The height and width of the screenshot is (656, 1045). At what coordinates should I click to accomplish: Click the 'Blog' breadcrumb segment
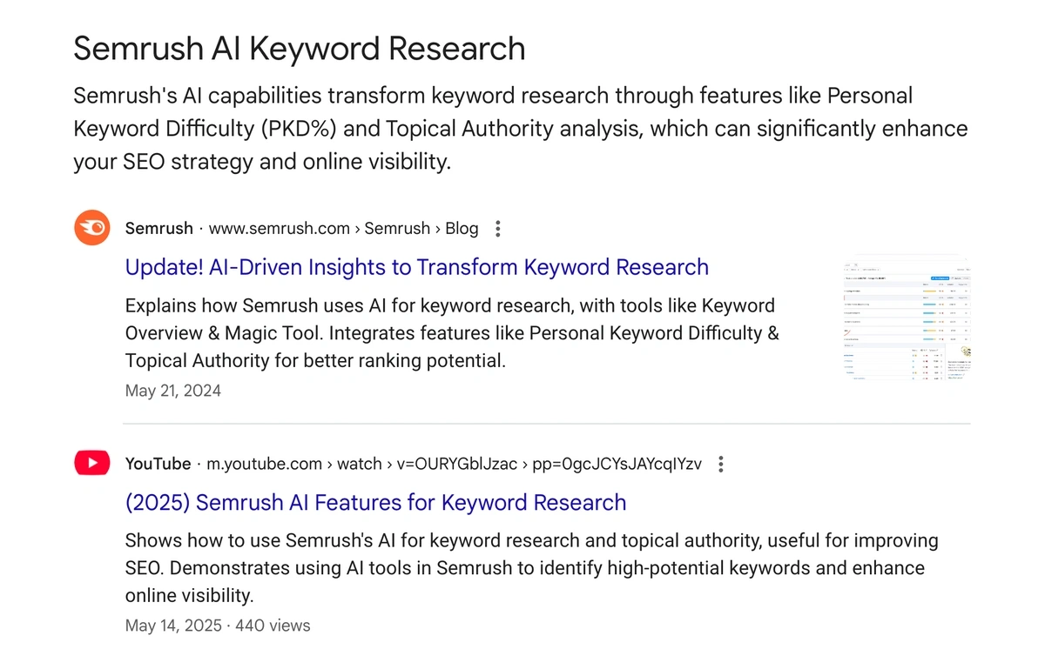pyautogui.click(x=462, y=229)
